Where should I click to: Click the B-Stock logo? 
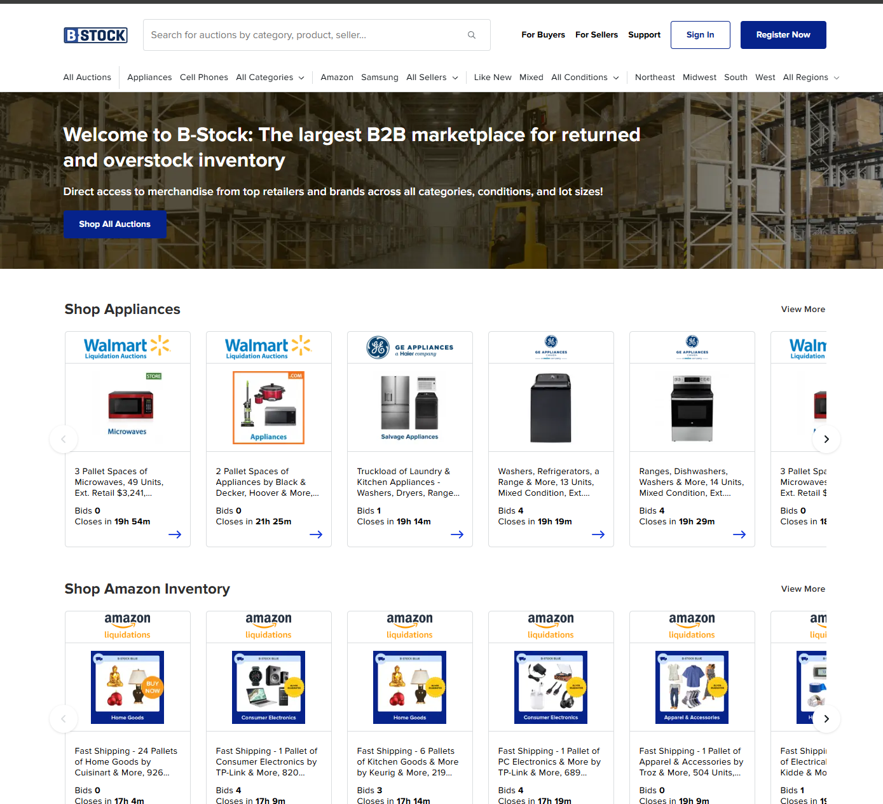pos(95,35)
